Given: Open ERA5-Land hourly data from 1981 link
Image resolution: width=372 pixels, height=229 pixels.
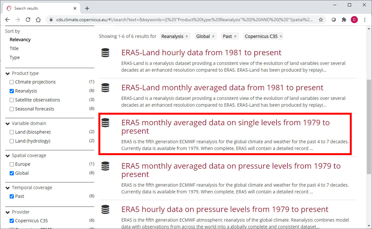Looking at the screenshot, I should pyautogui.click(x=201, y=52).
